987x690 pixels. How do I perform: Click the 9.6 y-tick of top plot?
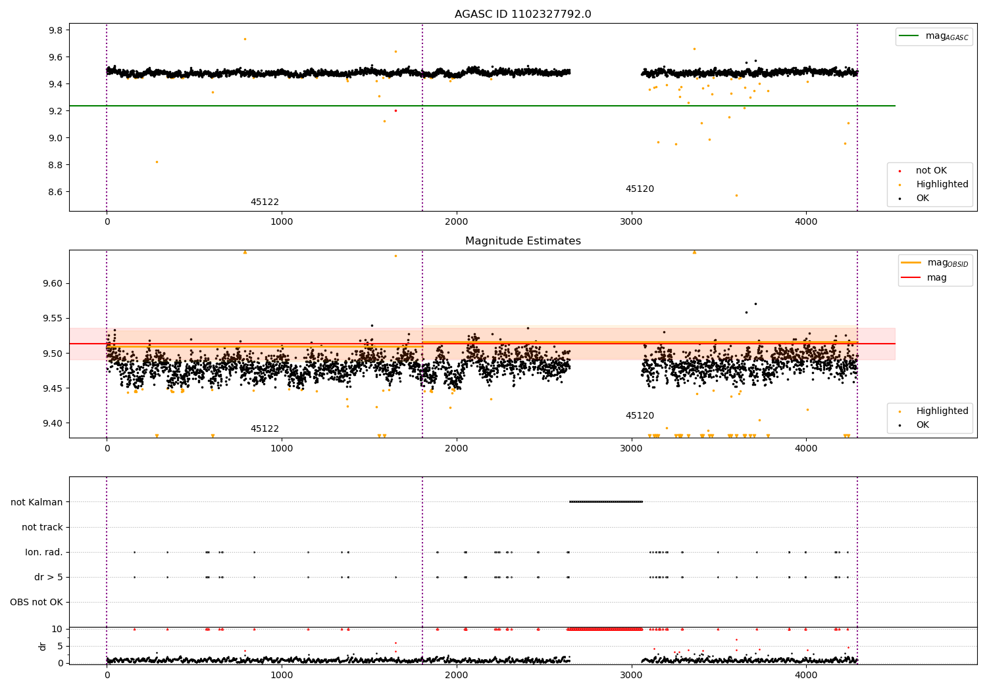pyautogui.click(x=56, y=58)
